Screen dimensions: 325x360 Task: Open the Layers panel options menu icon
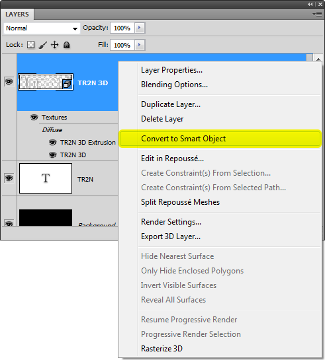pyautogui.click(x=317, y=15)
